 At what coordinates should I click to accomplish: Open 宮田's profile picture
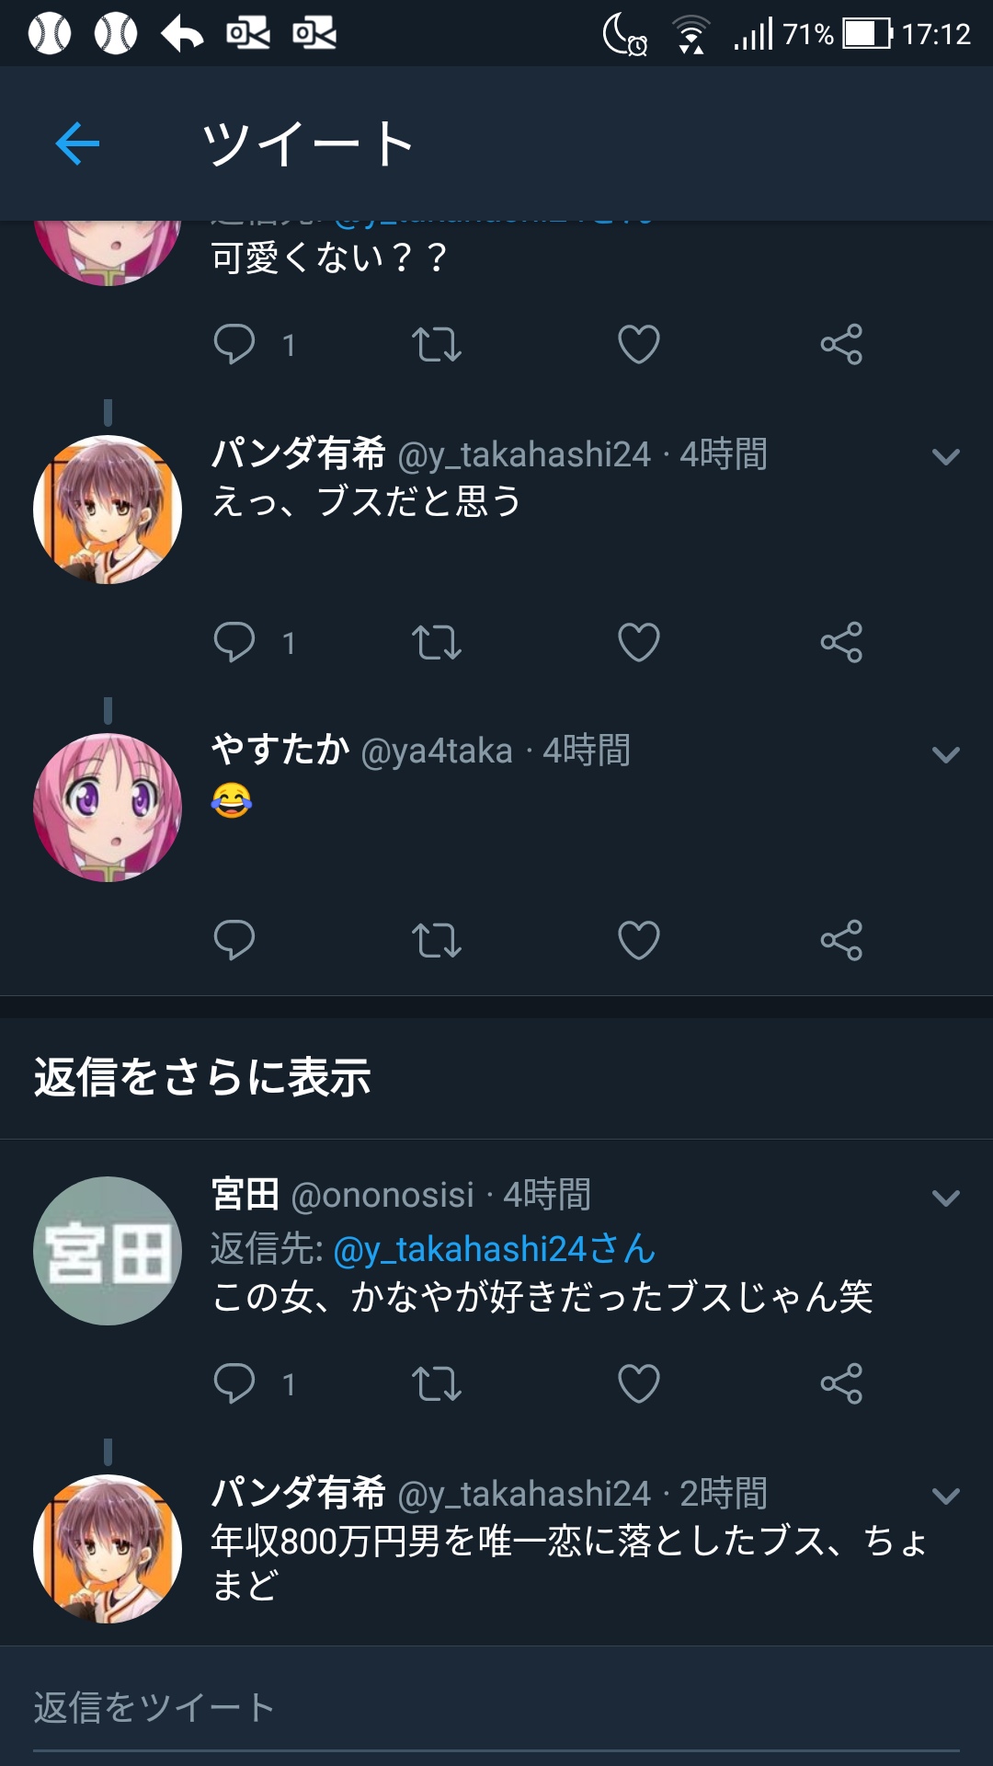pyautogui.click(x=108, y=1251)
